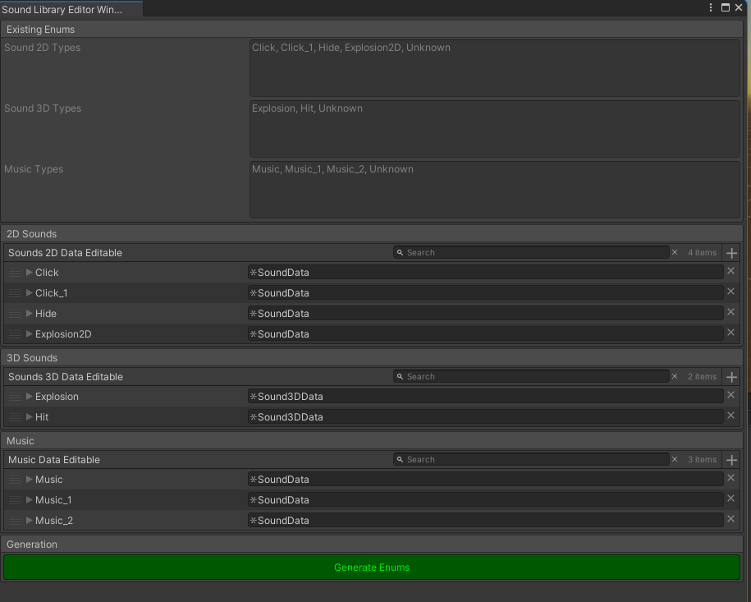Viewport: 751px width, 602px height.
Task: Expand the Music_1 entry
Action: point(30,500)
